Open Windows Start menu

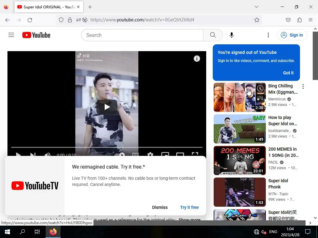(7, 232)
